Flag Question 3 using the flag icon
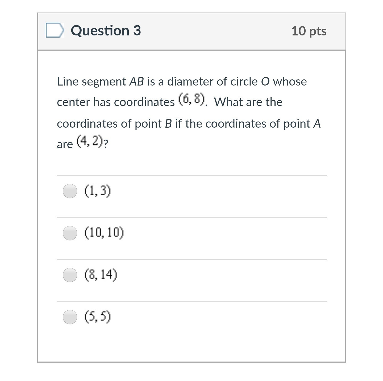This screenshot has width=383, height=381. (x=55, y=30)
